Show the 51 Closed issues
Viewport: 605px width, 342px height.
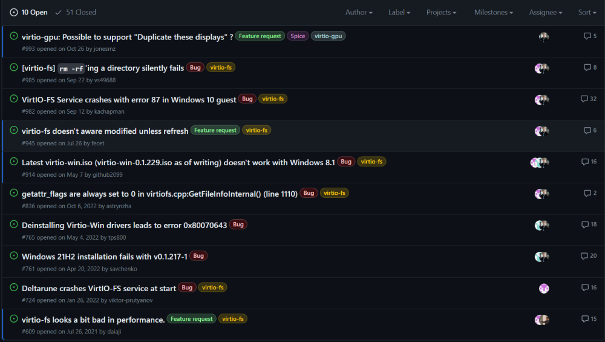click(x=76, y=12)
